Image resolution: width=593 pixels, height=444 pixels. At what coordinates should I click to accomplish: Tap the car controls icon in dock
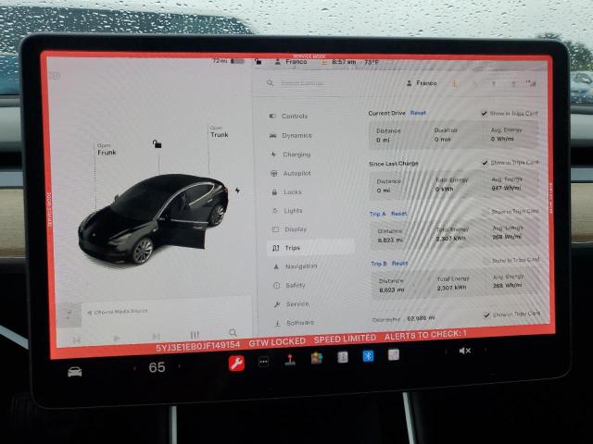pos(74,372)
